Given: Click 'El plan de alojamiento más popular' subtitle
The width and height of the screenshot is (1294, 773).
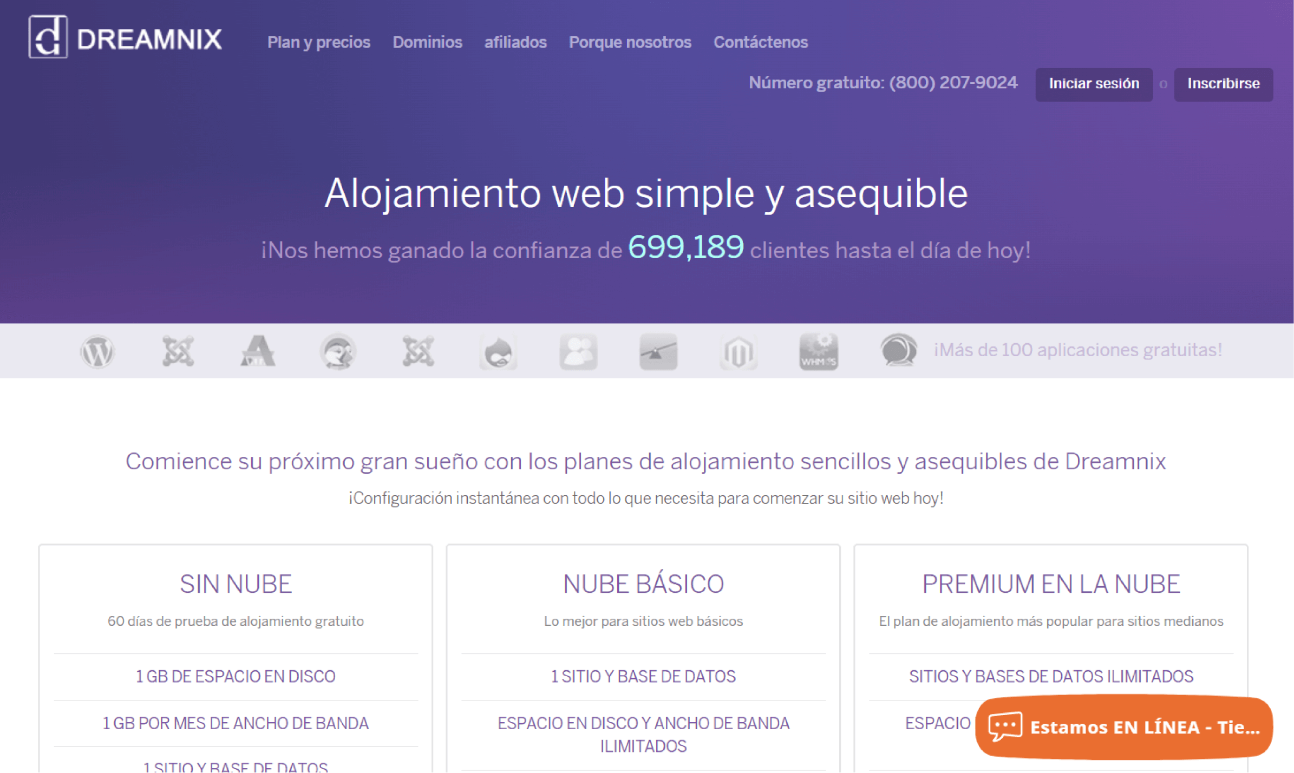Looking at the screenshot, I should tap(1051, 621).
